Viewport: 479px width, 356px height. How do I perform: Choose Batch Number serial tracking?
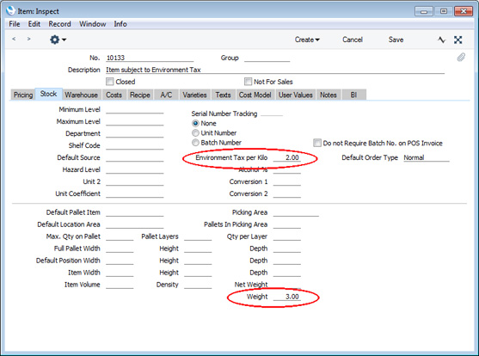195,143
